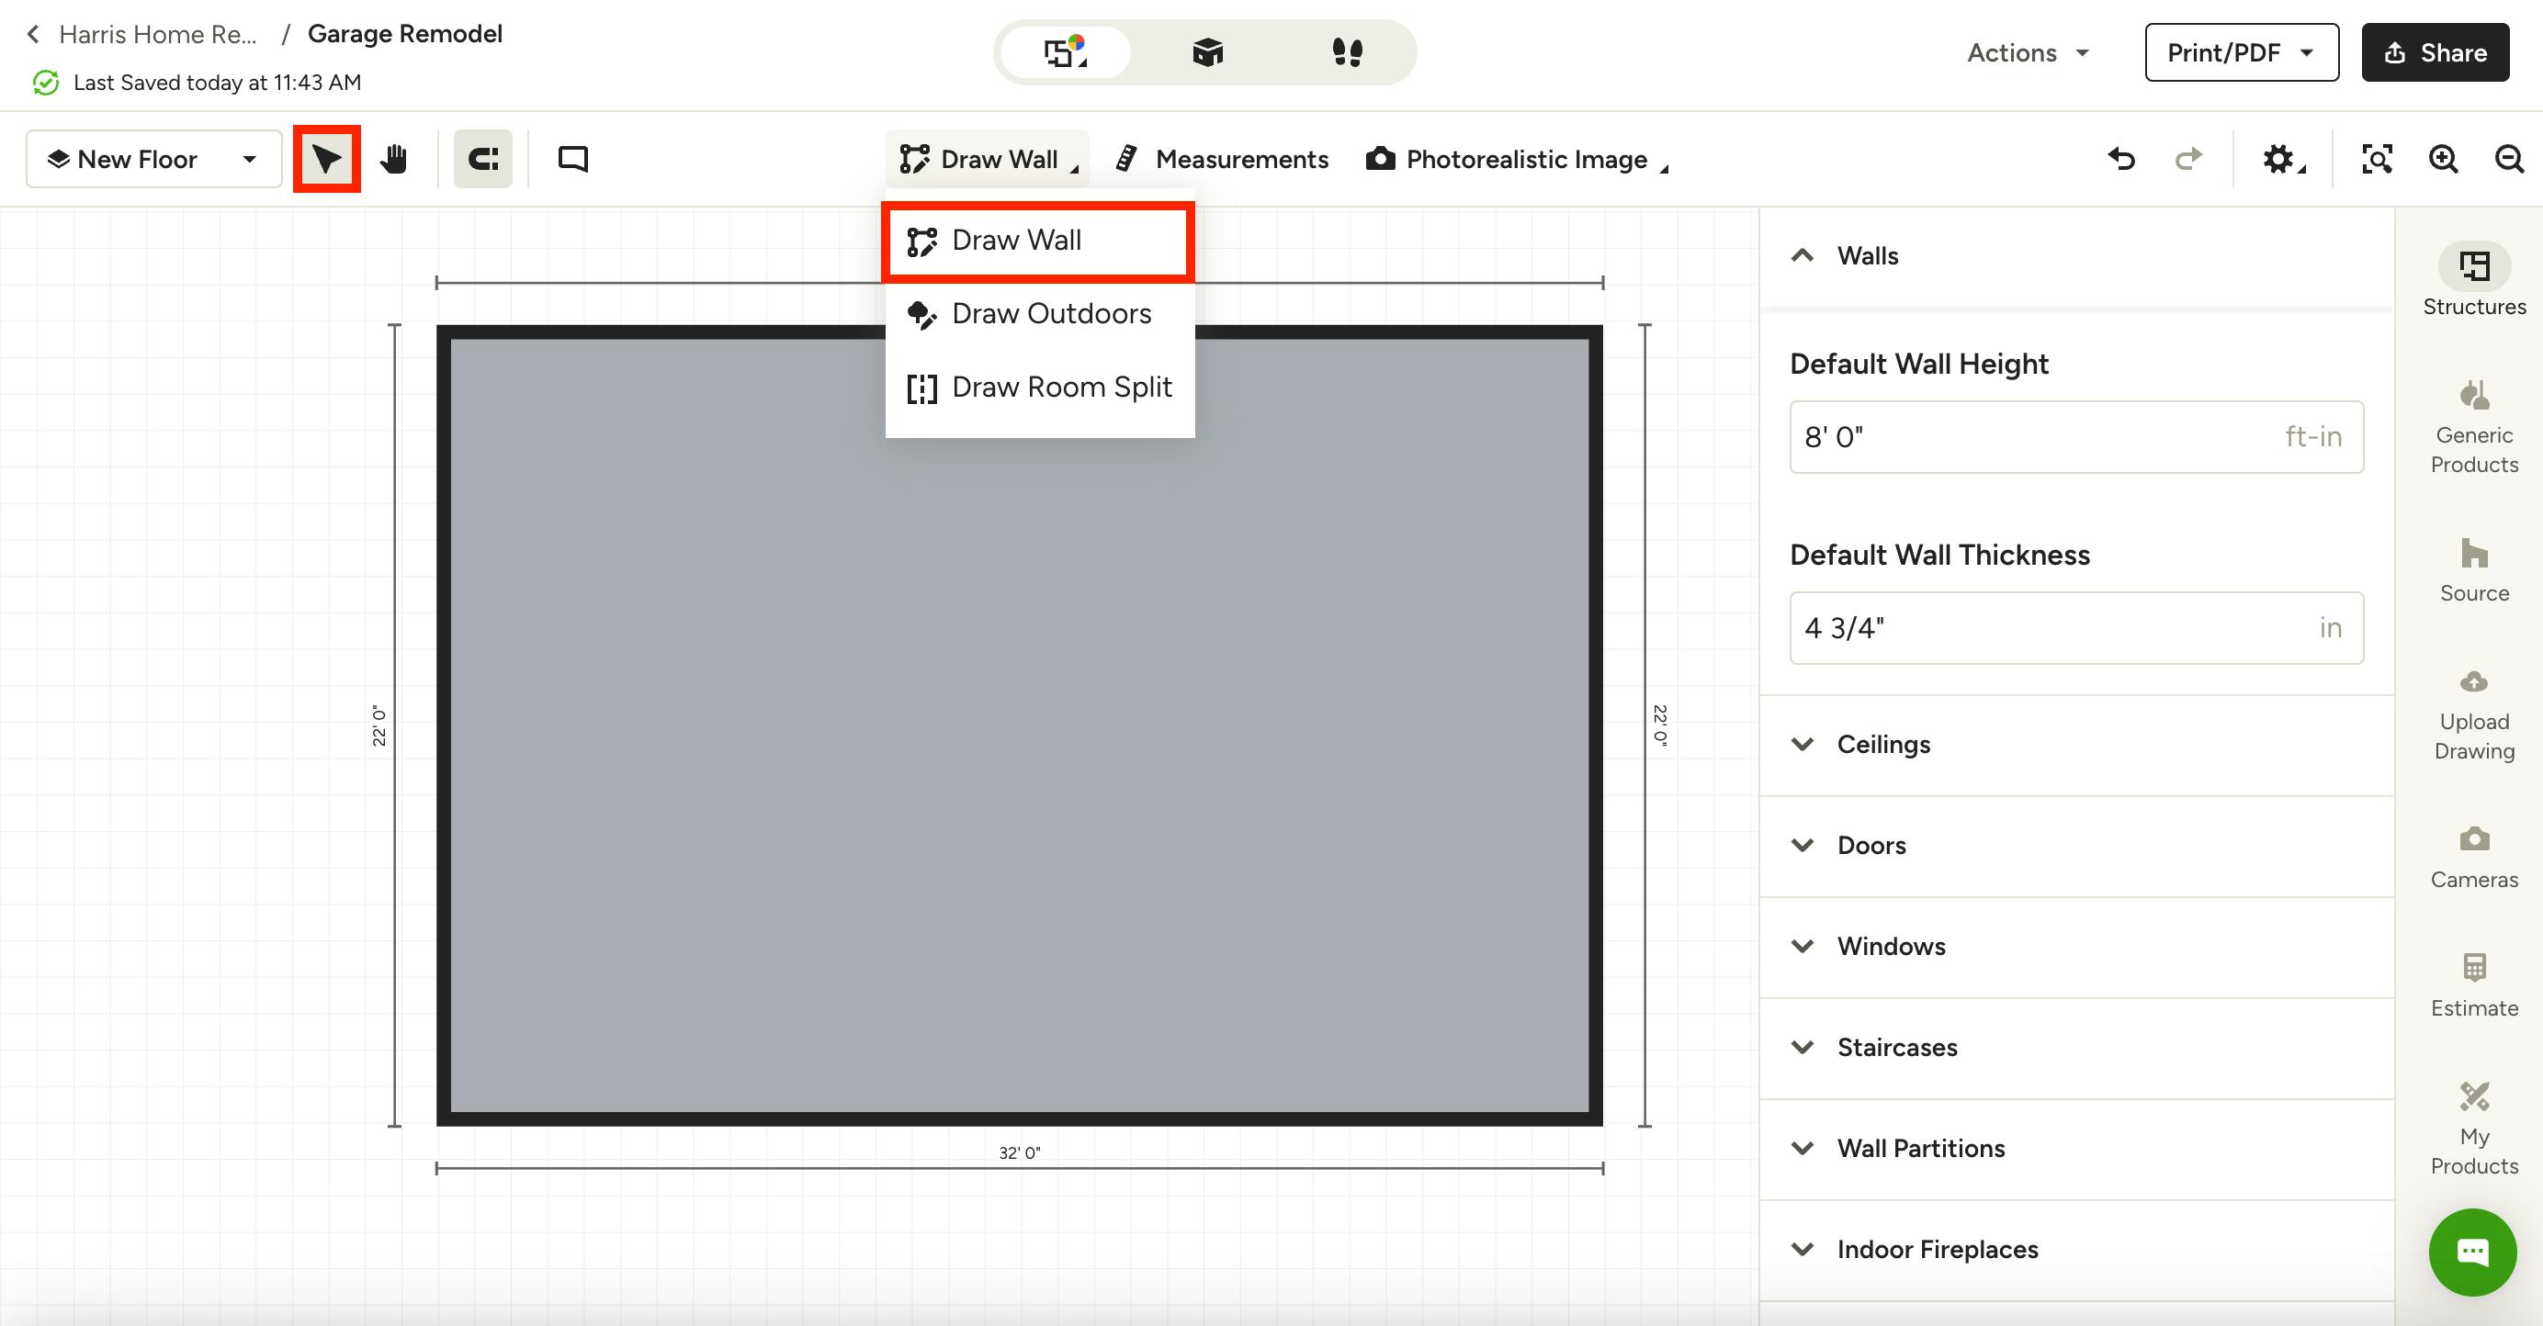This screenshot has width=2543, height=1326.
Task: Expand the Windows section
Action: click(x=2076, y=947)
